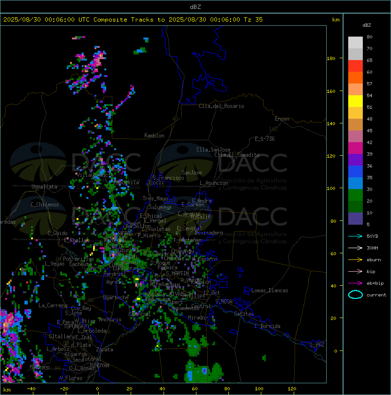Click the C_Guido map label
This screenshot has height=395, width=391.
click(x=57, y=233)
